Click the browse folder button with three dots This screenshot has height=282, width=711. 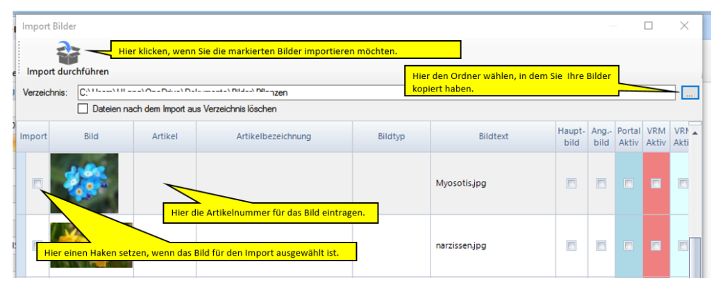click(689, 91)
